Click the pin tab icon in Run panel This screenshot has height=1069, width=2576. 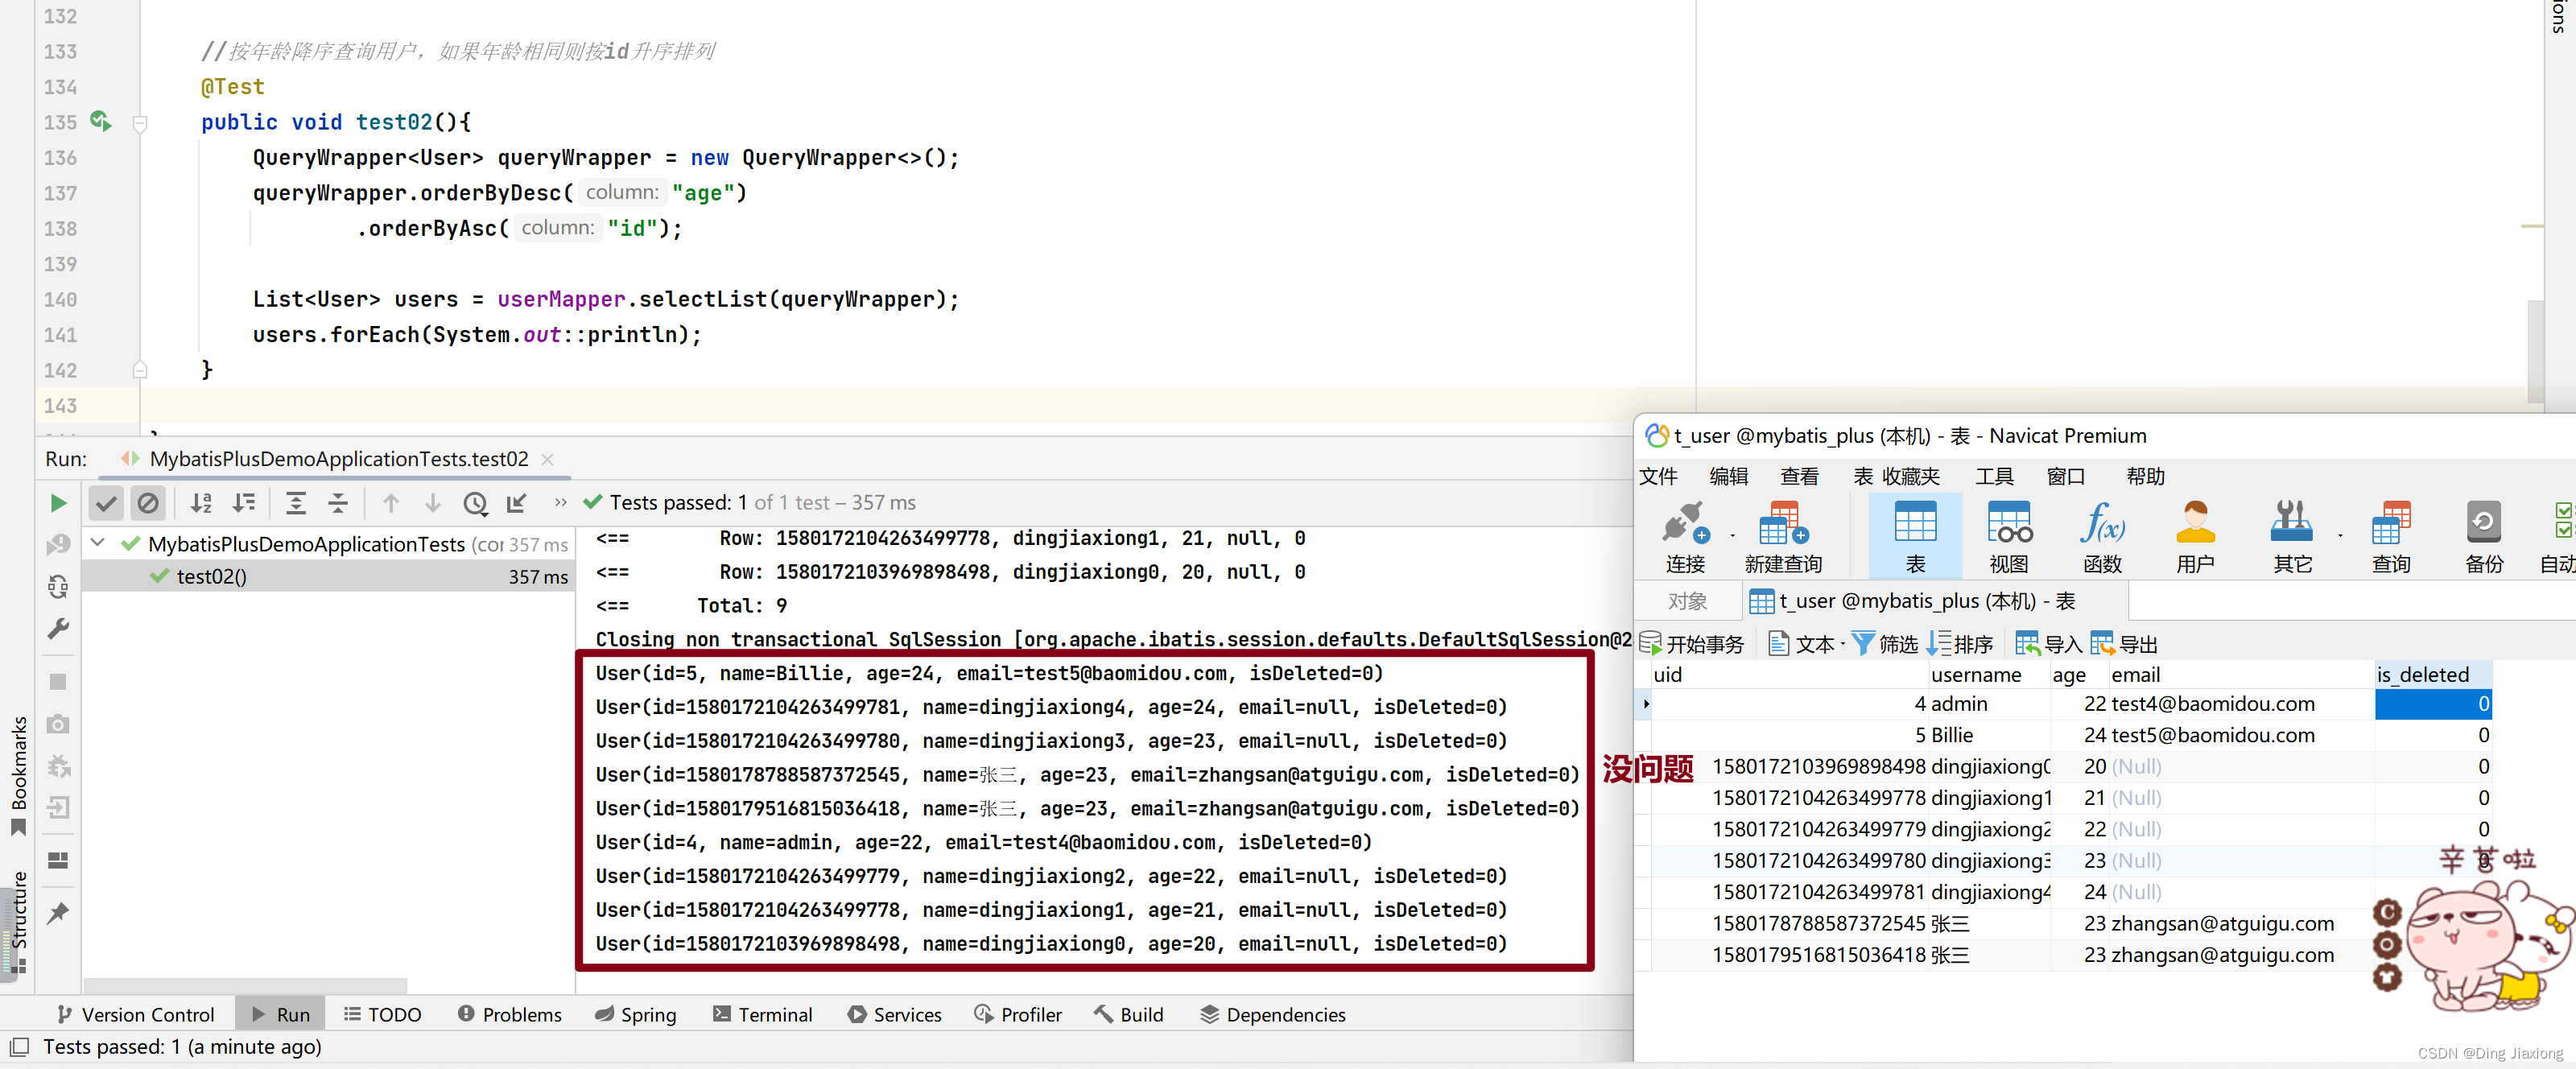click(x=58, y=912)
